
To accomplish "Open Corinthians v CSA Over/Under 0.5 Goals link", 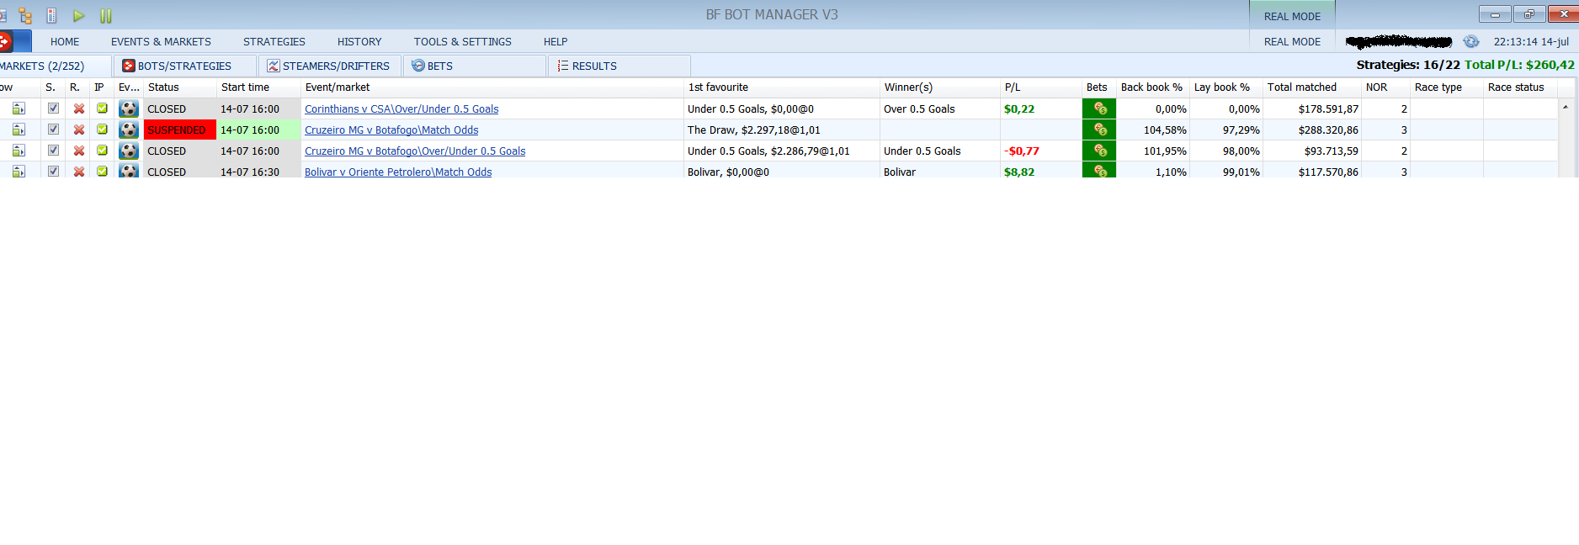I will point(401,109).
